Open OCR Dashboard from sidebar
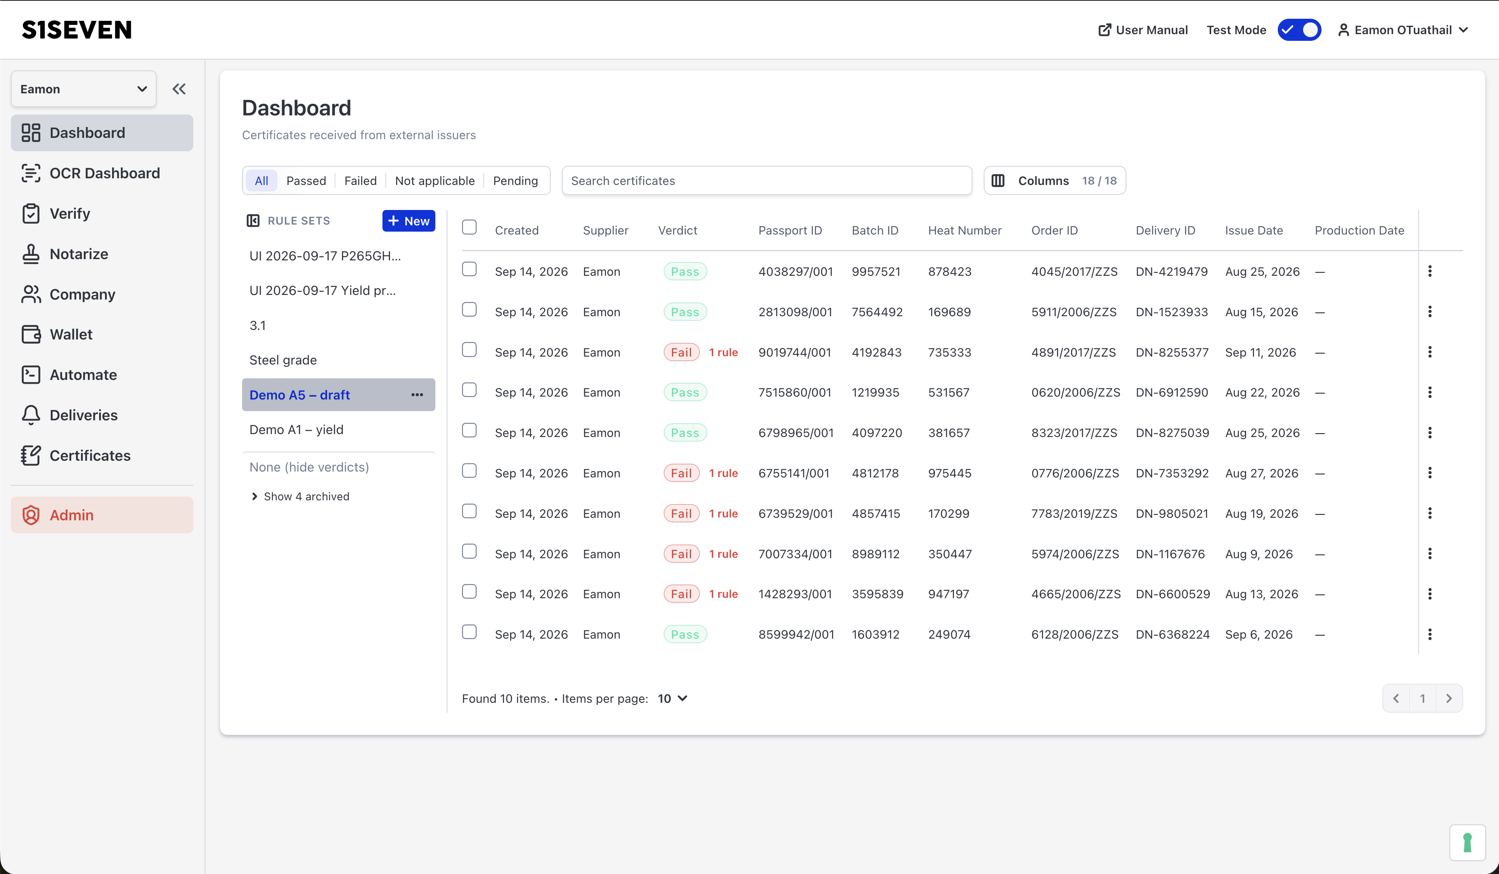The width and height of the screenshot is (1499, 874). 102,173
